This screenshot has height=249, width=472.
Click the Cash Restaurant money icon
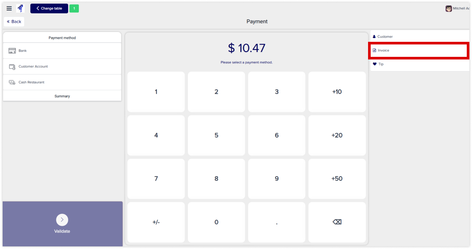(12, 82)
